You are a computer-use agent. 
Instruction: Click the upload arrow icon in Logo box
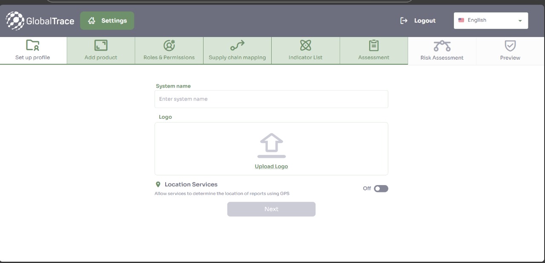[x=271, y=146]
